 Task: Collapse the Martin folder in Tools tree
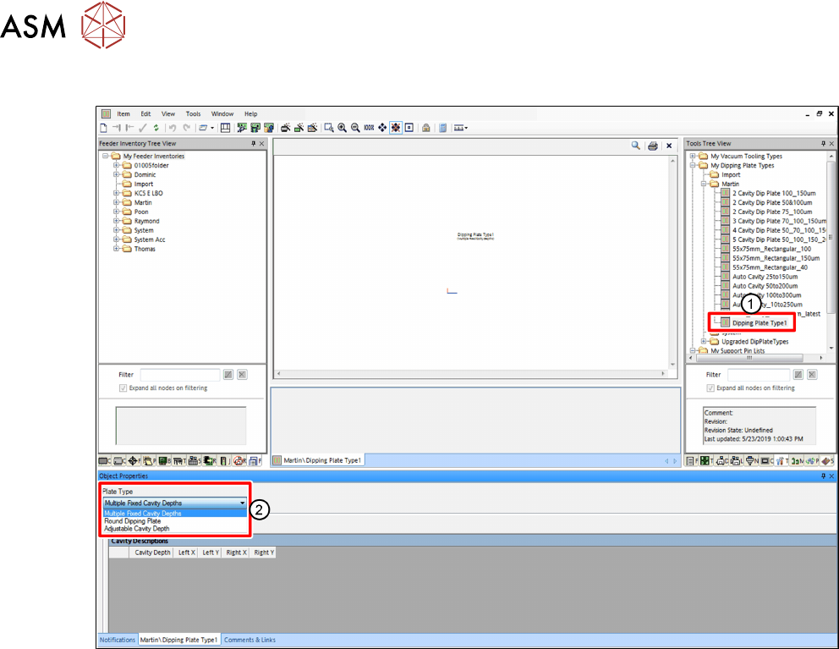coord(704,184)
